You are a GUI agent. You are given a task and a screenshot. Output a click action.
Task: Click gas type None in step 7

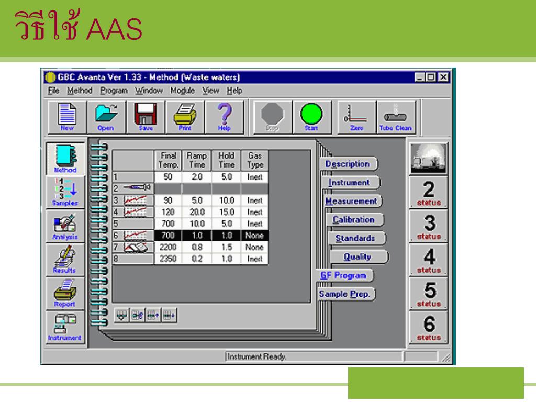click(255, 247)
